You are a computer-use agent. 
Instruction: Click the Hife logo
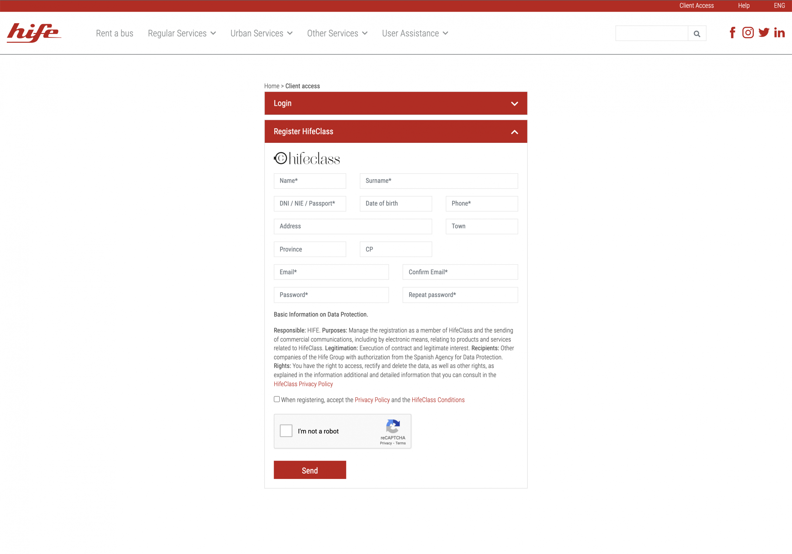click(x=34, y=33)
